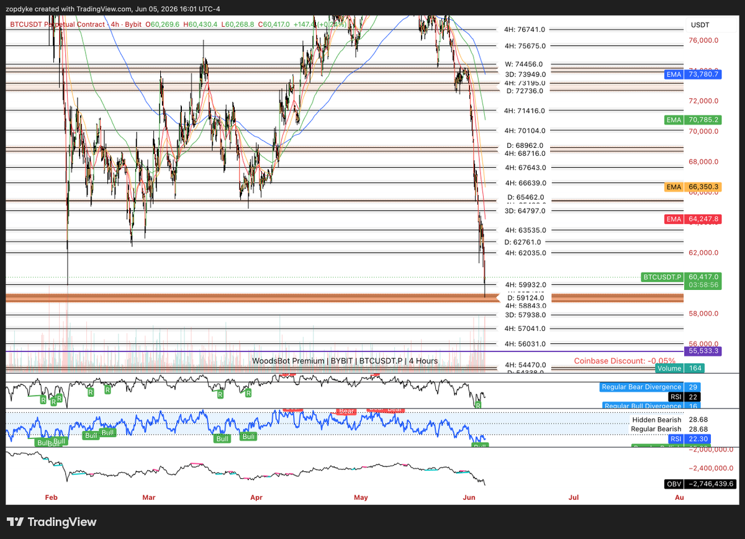Click the 3D: 64797.0 level label

click(x=525, y=211)
